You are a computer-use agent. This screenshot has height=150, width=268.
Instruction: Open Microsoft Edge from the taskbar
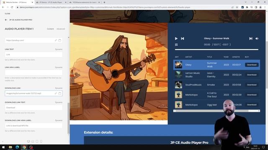tap(17, 147)
